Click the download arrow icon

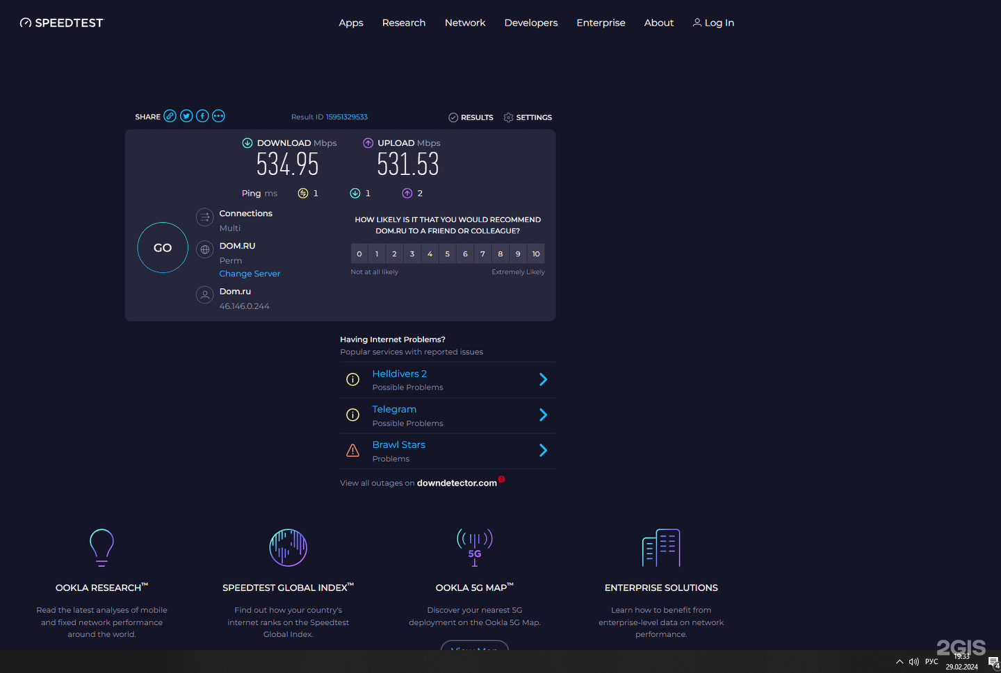(x=247, y=143)
